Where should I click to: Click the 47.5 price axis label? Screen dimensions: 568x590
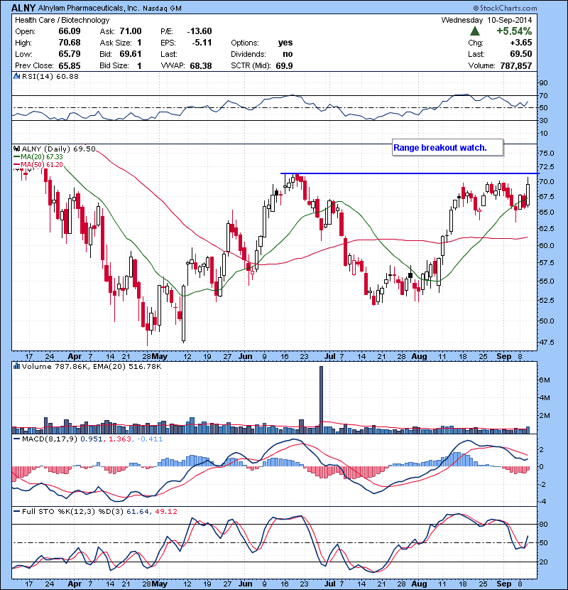[546, 343]
